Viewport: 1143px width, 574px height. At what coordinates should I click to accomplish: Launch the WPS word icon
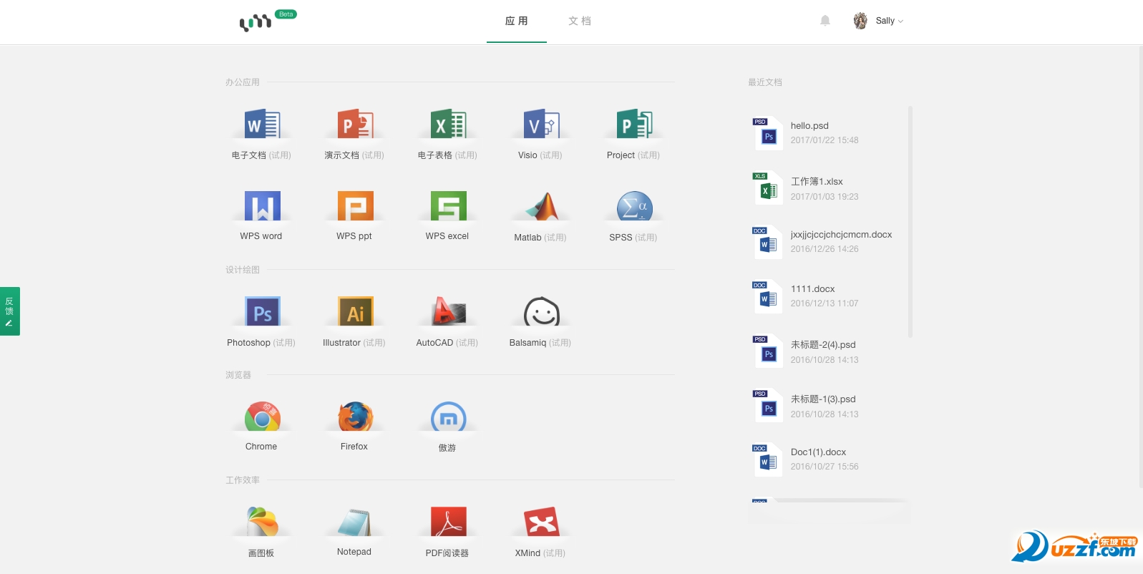tap(262, 206)
